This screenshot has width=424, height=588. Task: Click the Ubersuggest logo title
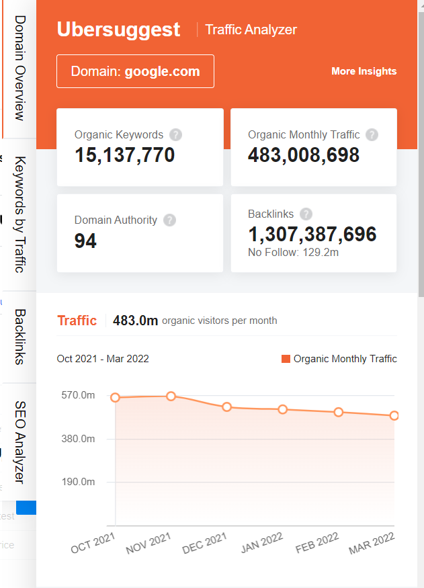click(118, 30)
